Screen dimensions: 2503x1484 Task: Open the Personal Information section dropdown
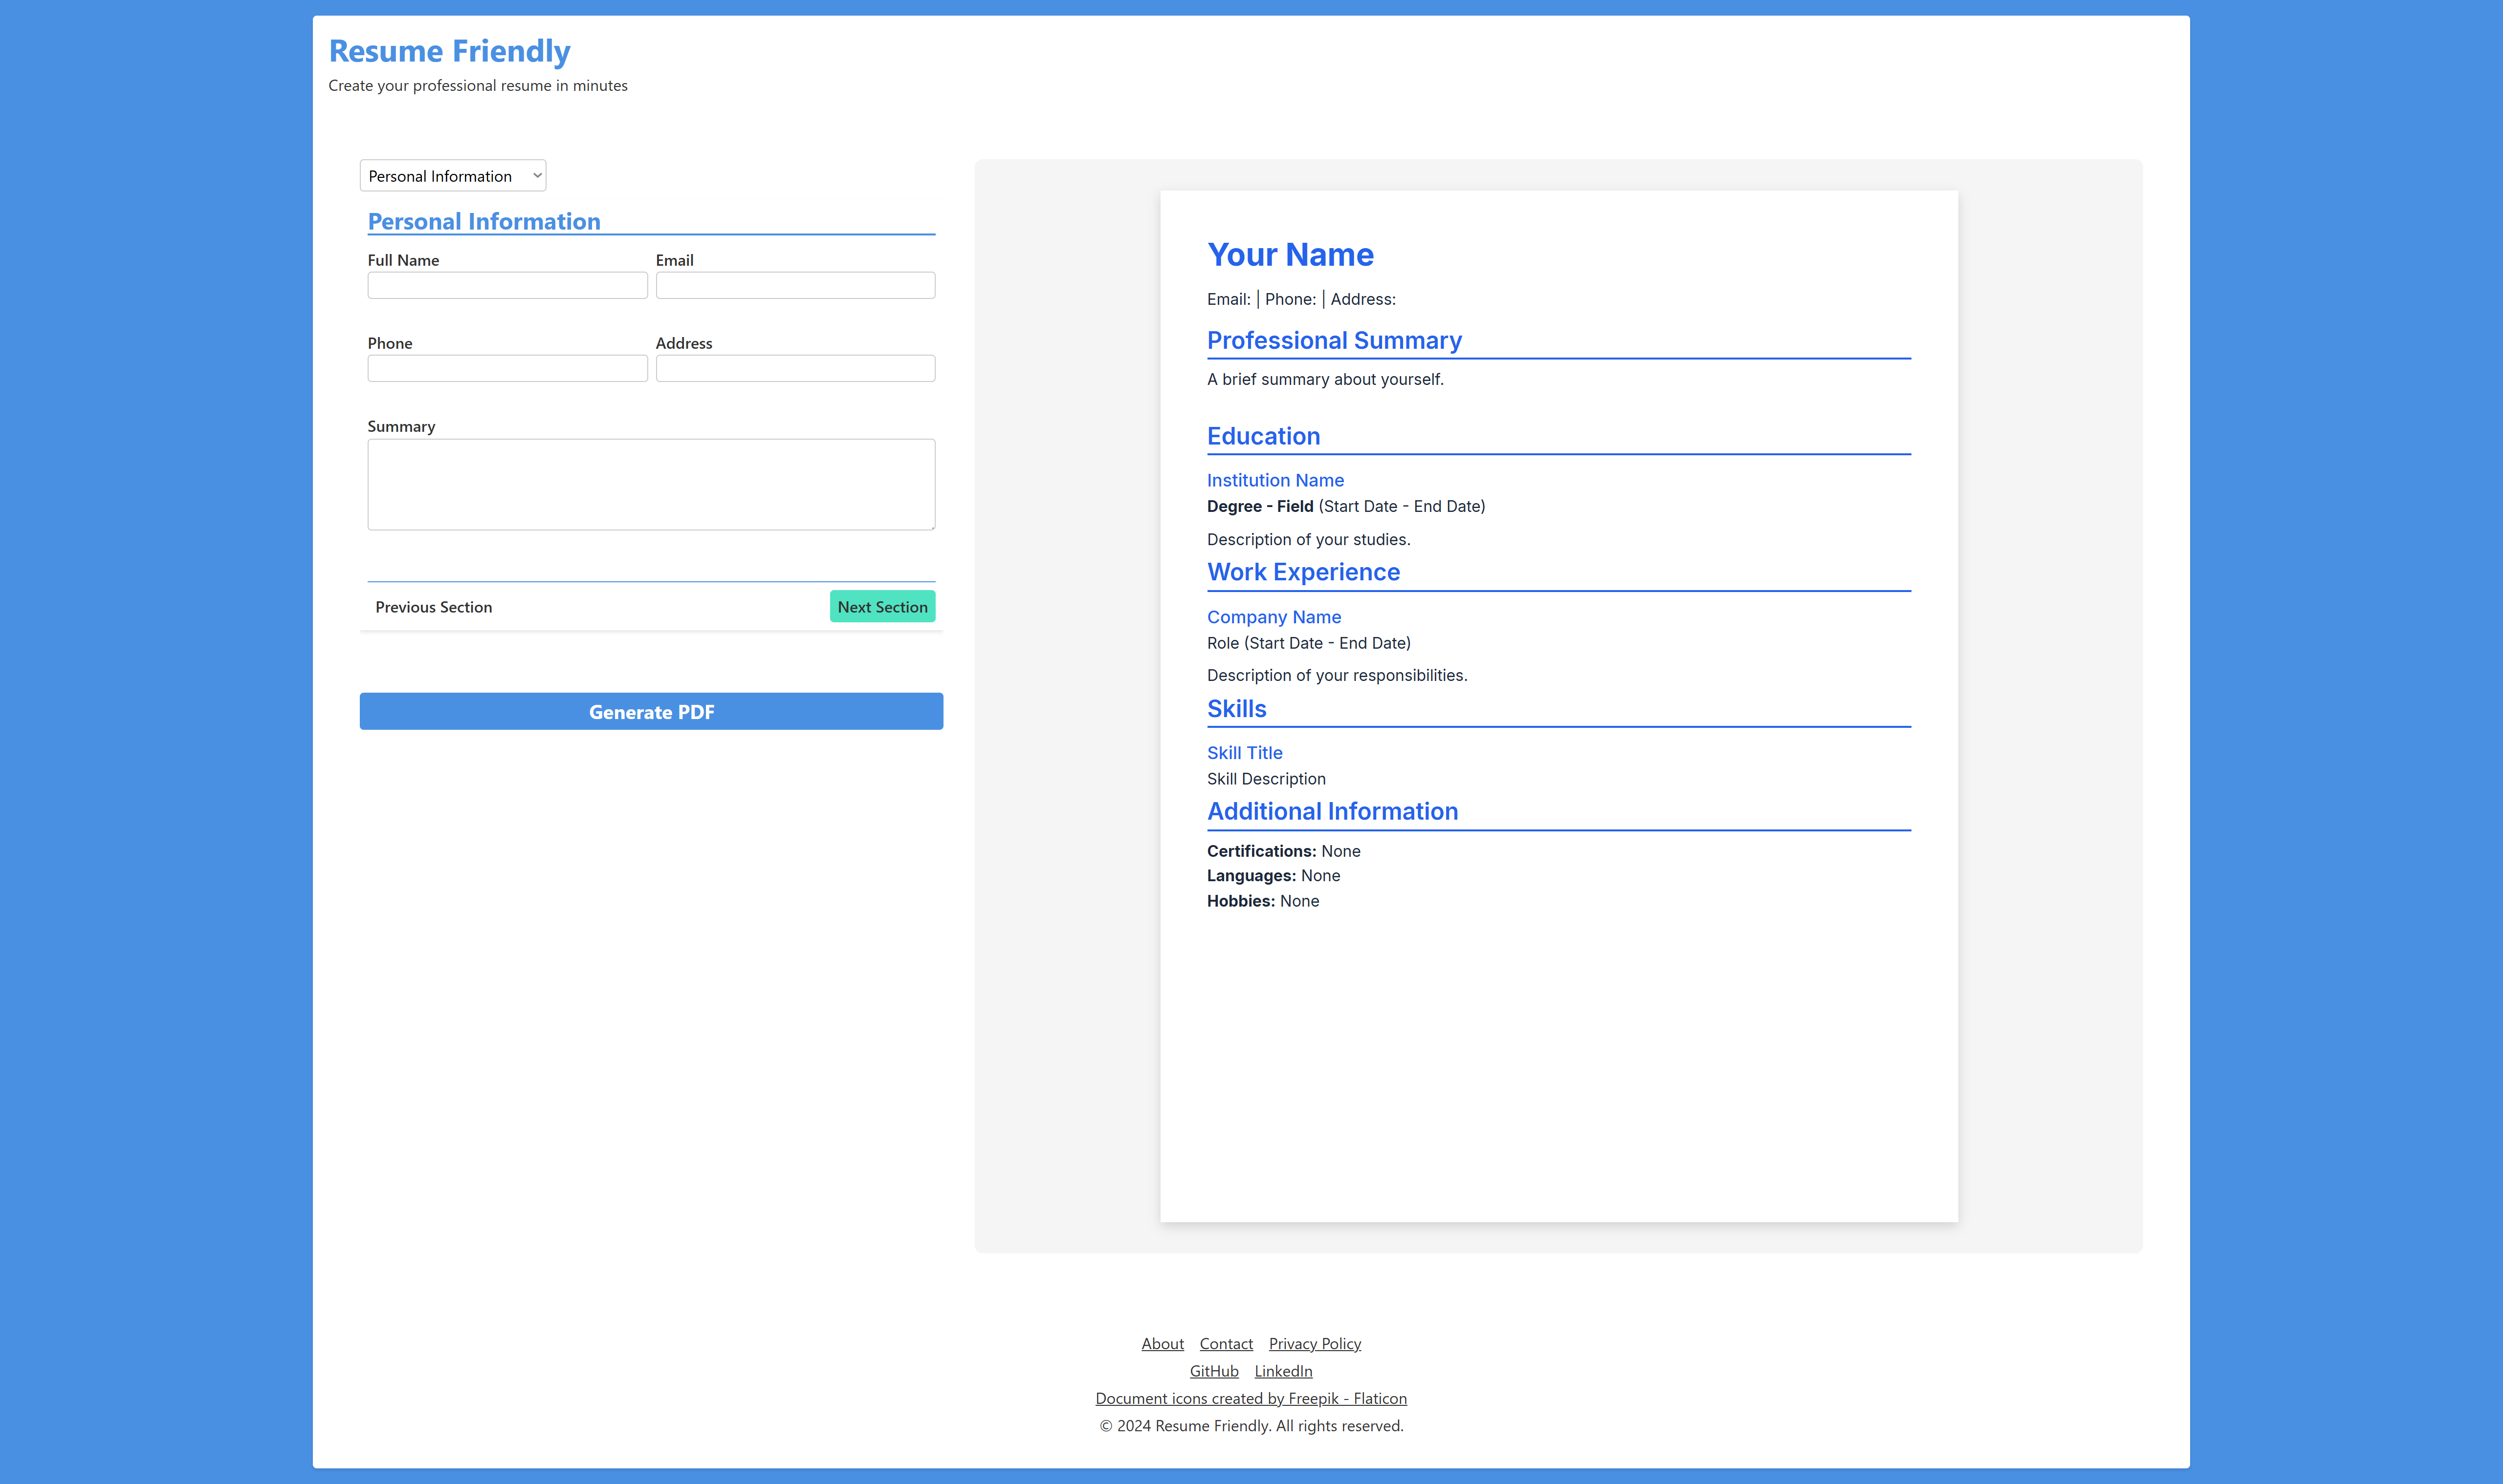[x=452, y=176]
